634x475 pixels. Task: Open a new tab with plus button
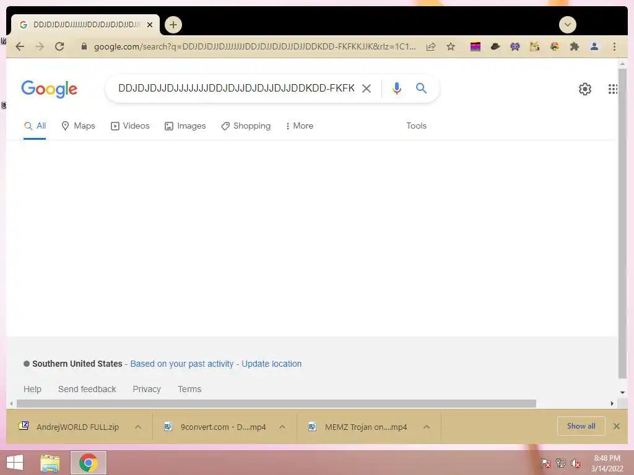[173, 25]
